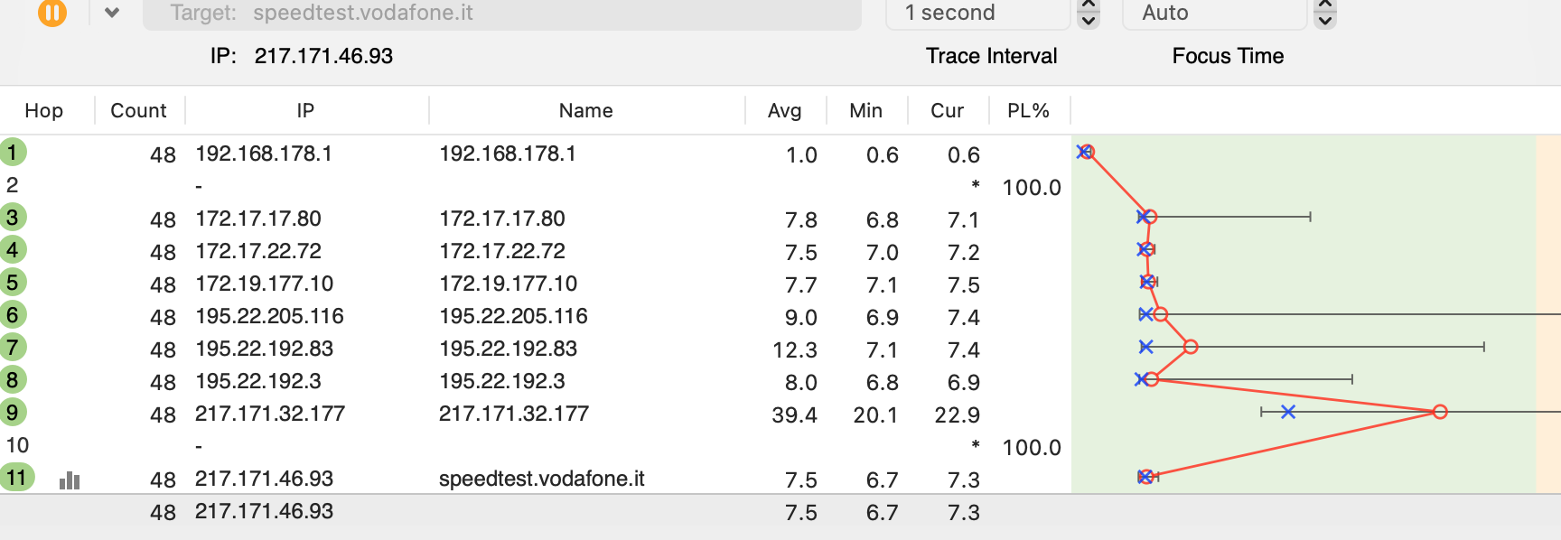Image resolution: width=1561 pixels, height=540 pixels.
Task: Open the Trace Interval combo box
Action: point(977,14)
